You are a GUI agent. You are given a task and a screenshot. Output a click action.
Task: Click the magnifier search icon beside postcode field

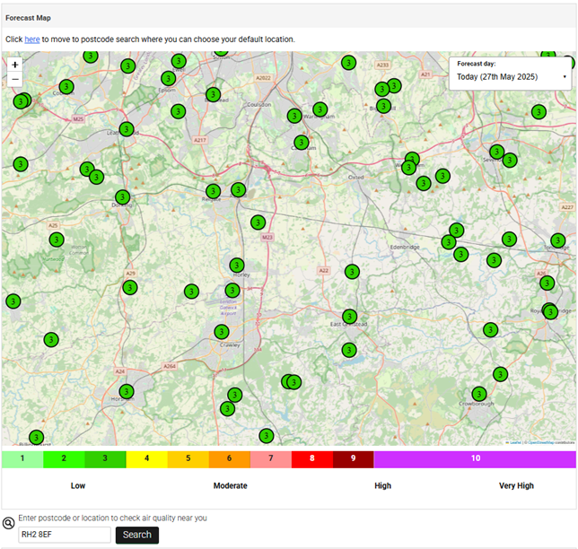pyautogui.click(x=8, y=523)
